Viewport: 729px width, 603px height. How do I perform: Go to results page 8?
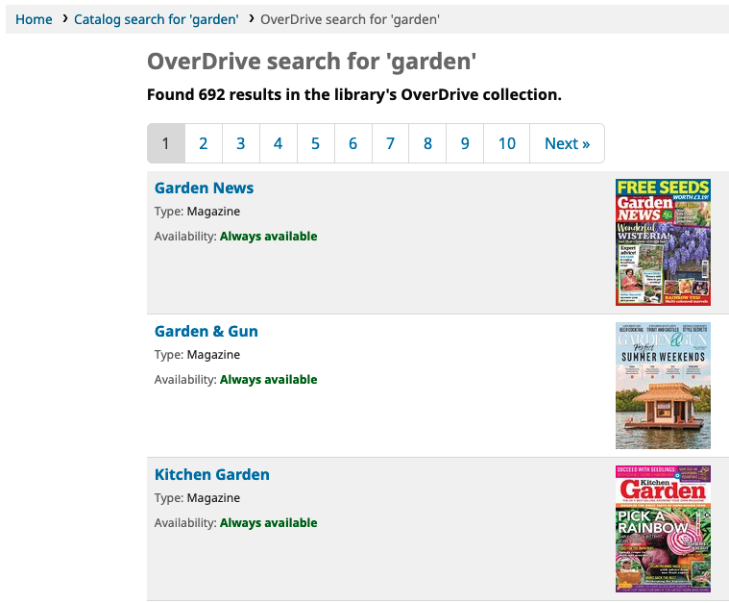(428, 143)
